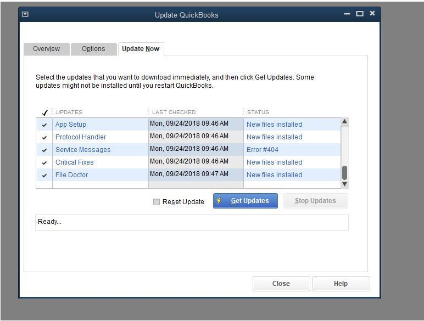Select the Critical Fixes update name
Screen dimensions: 424x321
[x=74, y=162]
